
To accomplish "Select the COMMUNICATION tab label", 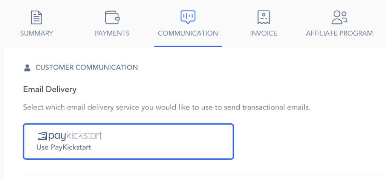I will click(188, 33).
